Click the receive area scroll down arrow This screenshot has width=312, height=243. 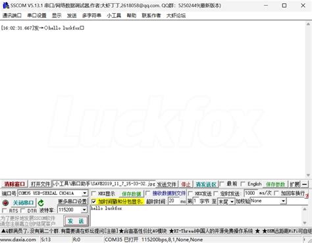308,175
